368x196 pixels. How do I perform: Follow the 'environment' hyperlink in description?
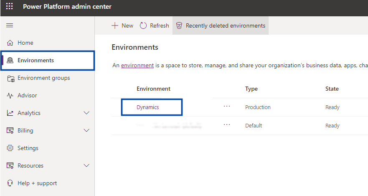[x=137, y=65]
